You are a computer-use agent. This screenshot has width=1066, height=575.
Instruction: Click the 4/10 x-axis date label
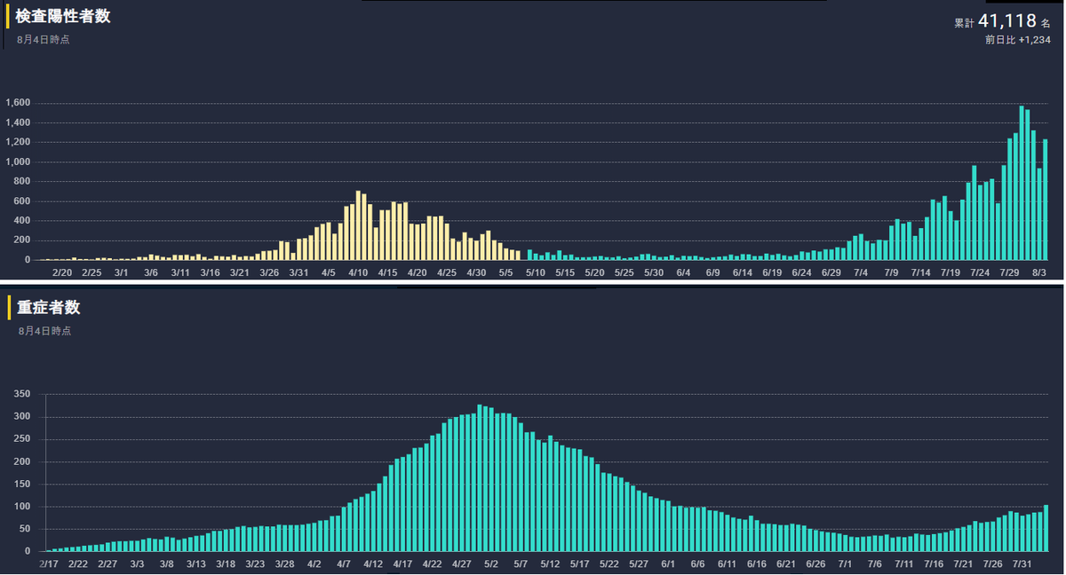tap(358, 272)
